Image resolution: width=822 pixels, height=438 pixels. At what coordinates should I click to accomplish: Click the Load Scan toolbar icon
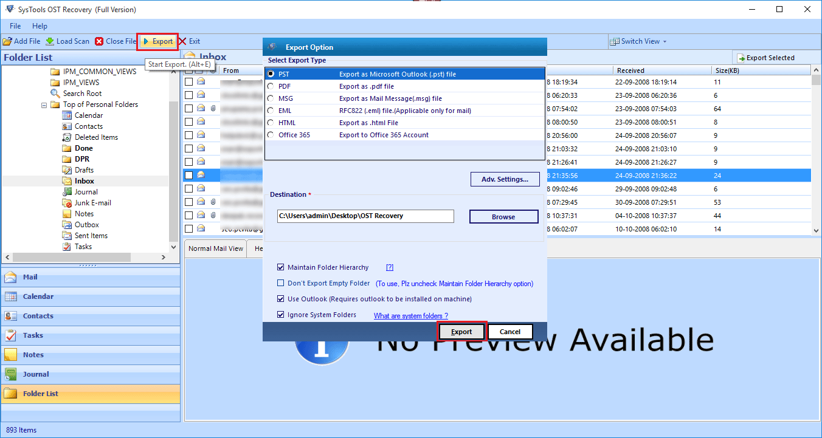click(x=50, y=41)
